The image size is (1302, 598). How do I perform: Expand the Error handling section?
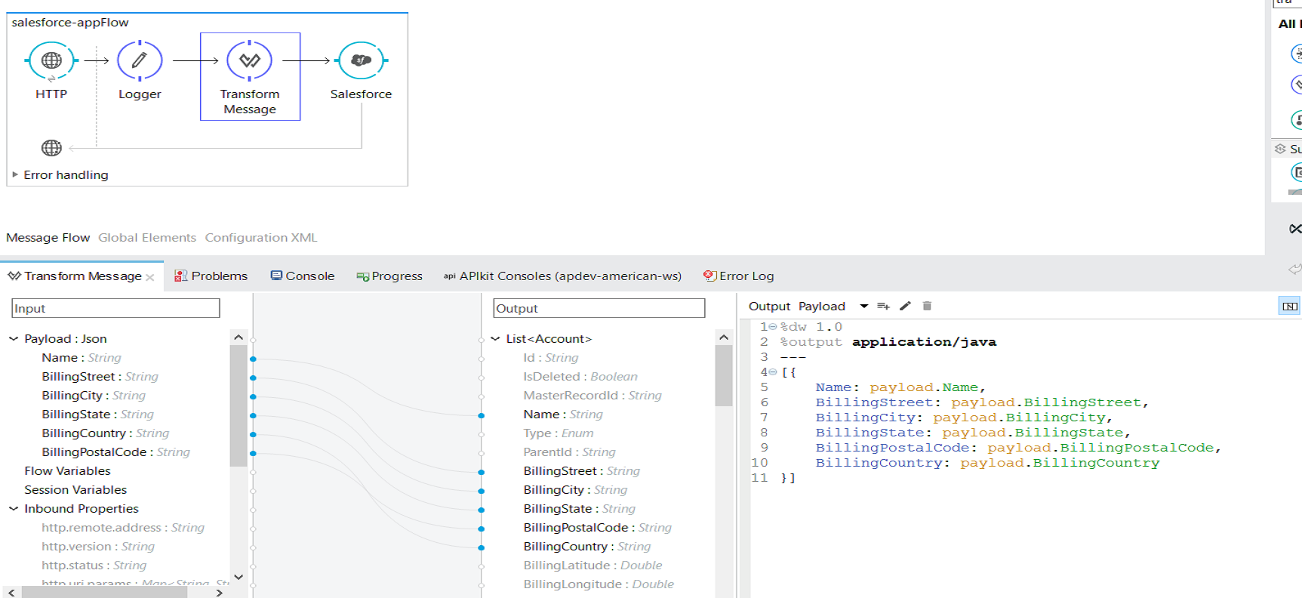15,174
